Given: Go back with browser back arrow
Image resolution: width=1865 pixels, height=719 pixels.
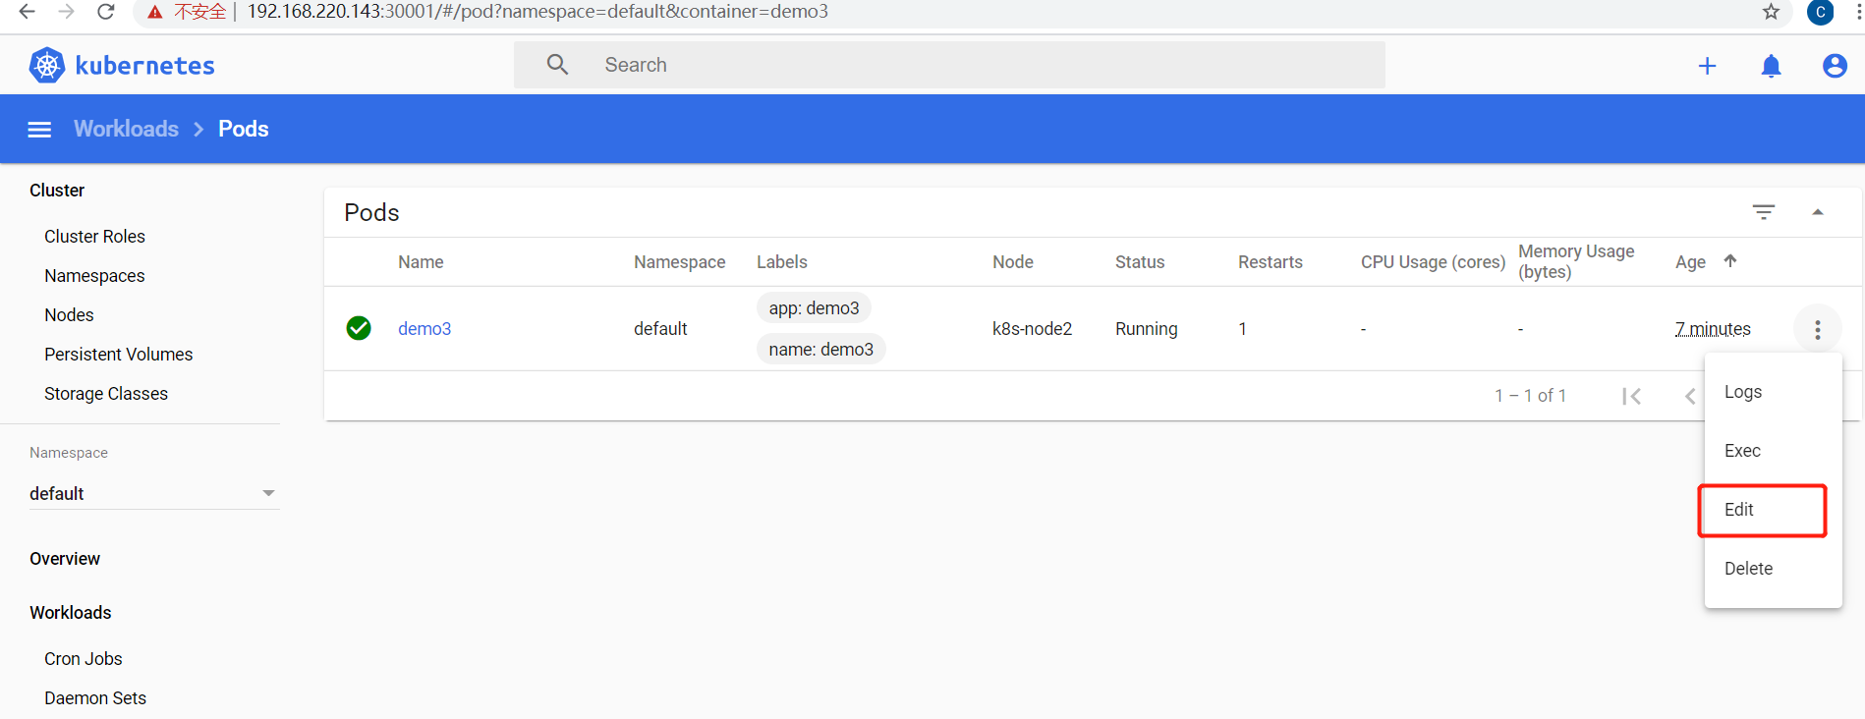Looking at the screenshot, I should point(27,12).
